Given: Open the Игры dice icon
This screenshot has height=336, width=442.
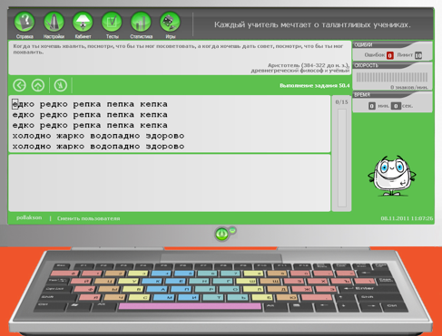Looking at the screenshot, I should (x=170, y=22).
